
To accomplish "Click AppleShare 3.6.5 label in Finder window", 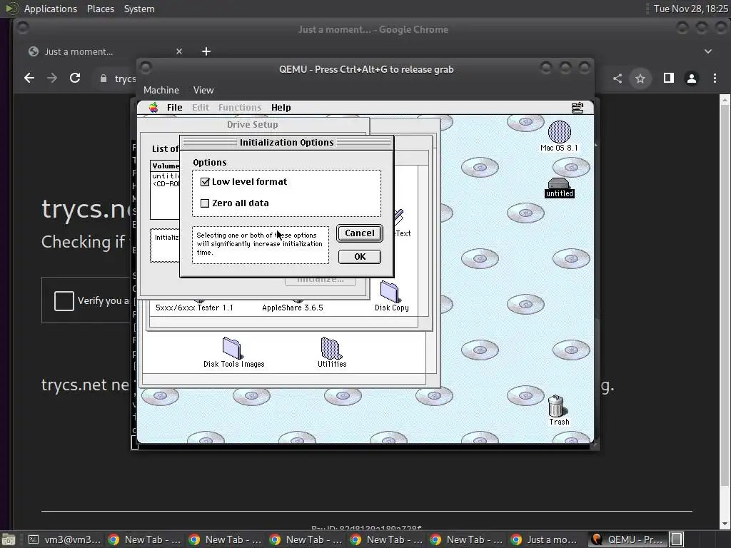I will 292,308.
